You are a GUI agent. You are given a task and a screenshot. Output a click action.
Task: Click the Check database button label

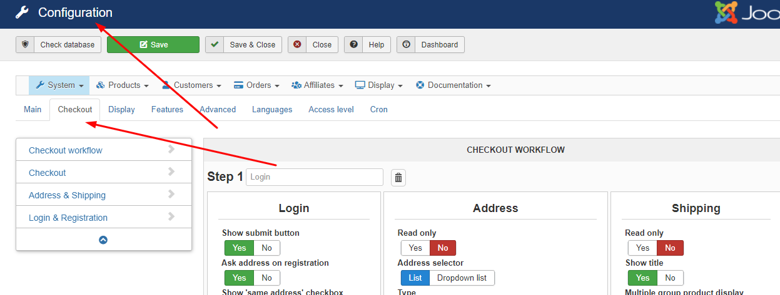(x=68, y=45)
